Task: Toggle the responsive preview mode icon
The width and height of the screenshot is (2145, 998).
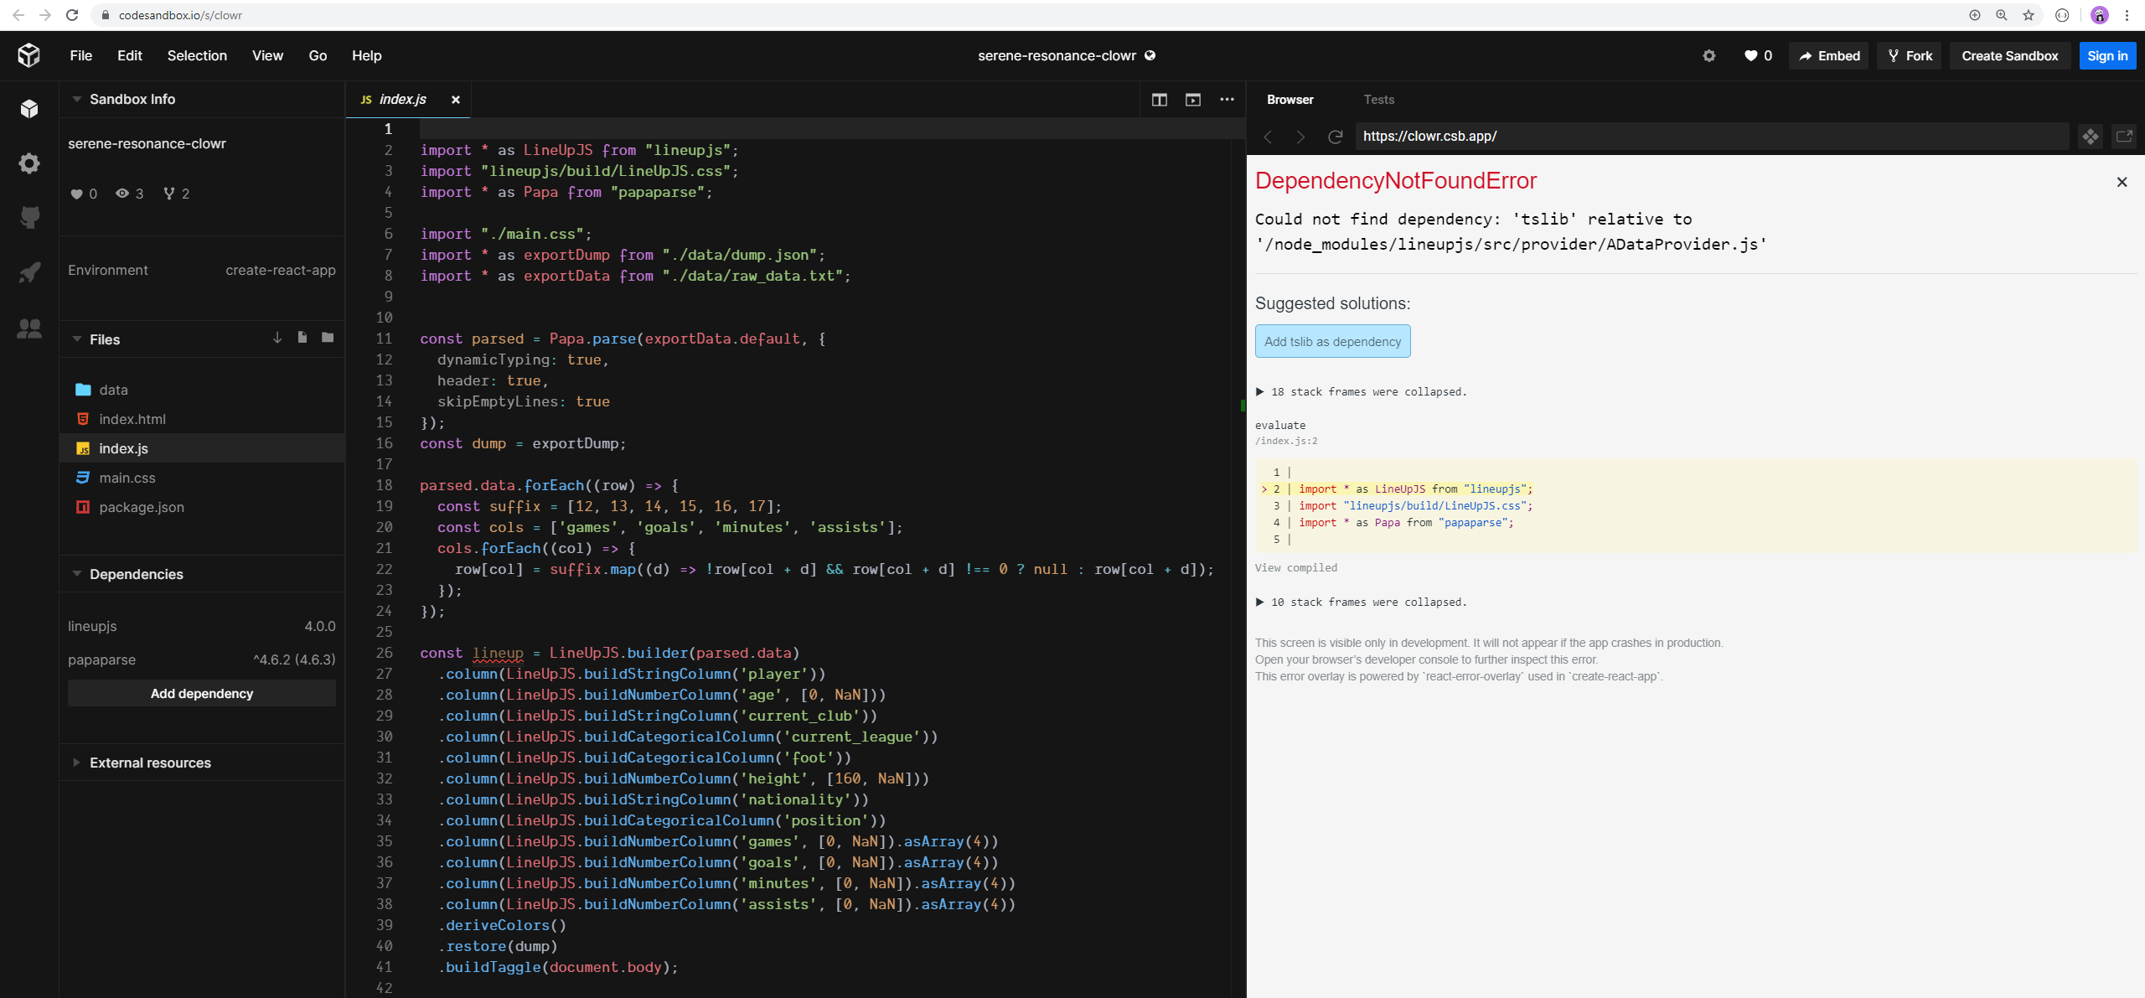Action: pyautogui.click(x=1192, y=99)
